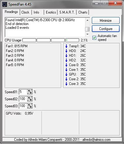Click into the Speed02 value field
Screen dimensions: 124x144
coord(23,99)
